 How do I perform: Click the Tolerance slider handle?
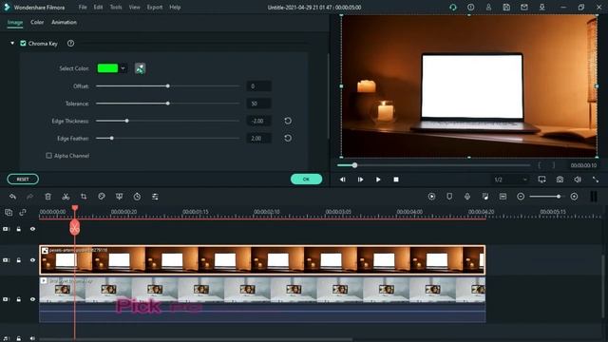tap(168, 104)
